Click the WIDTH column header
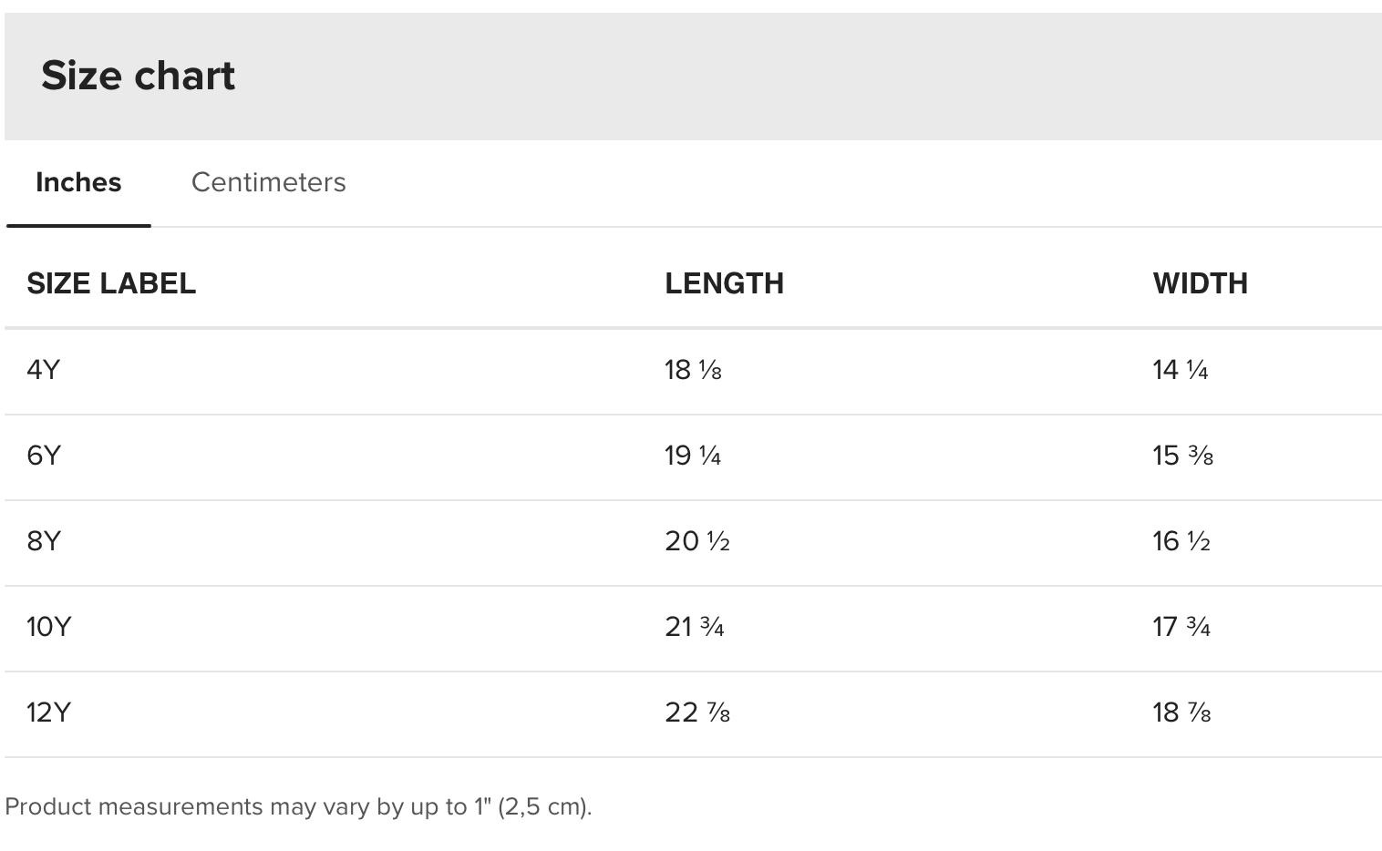This screenshot has width=1382, height=851. click(1200, 283)
